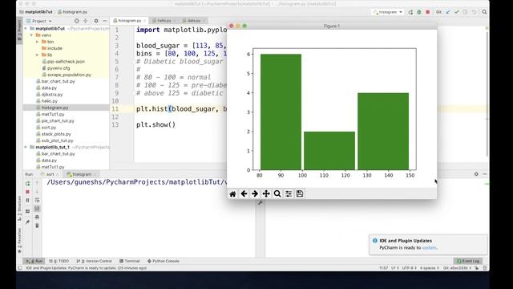The width and height of the screenshot is (513, 289).
Task: Clear all Run console output trash icon
Action: (37, 226)
